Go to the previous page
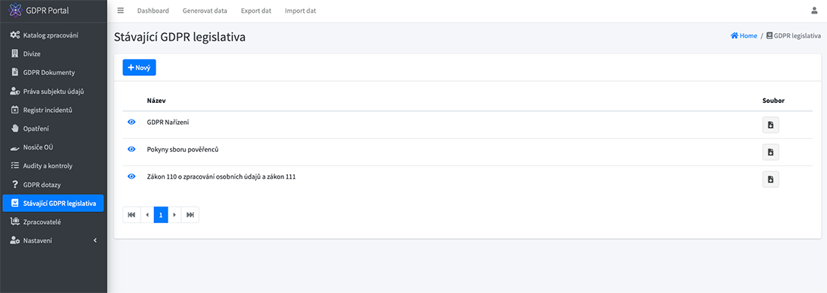The height and width of the screenshot is (293, 827). (147, 215)
